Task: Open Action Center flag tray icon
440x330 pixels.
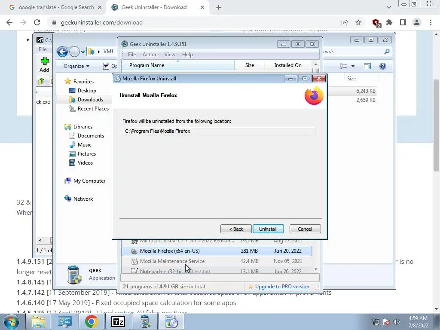Action: [386, 322]
